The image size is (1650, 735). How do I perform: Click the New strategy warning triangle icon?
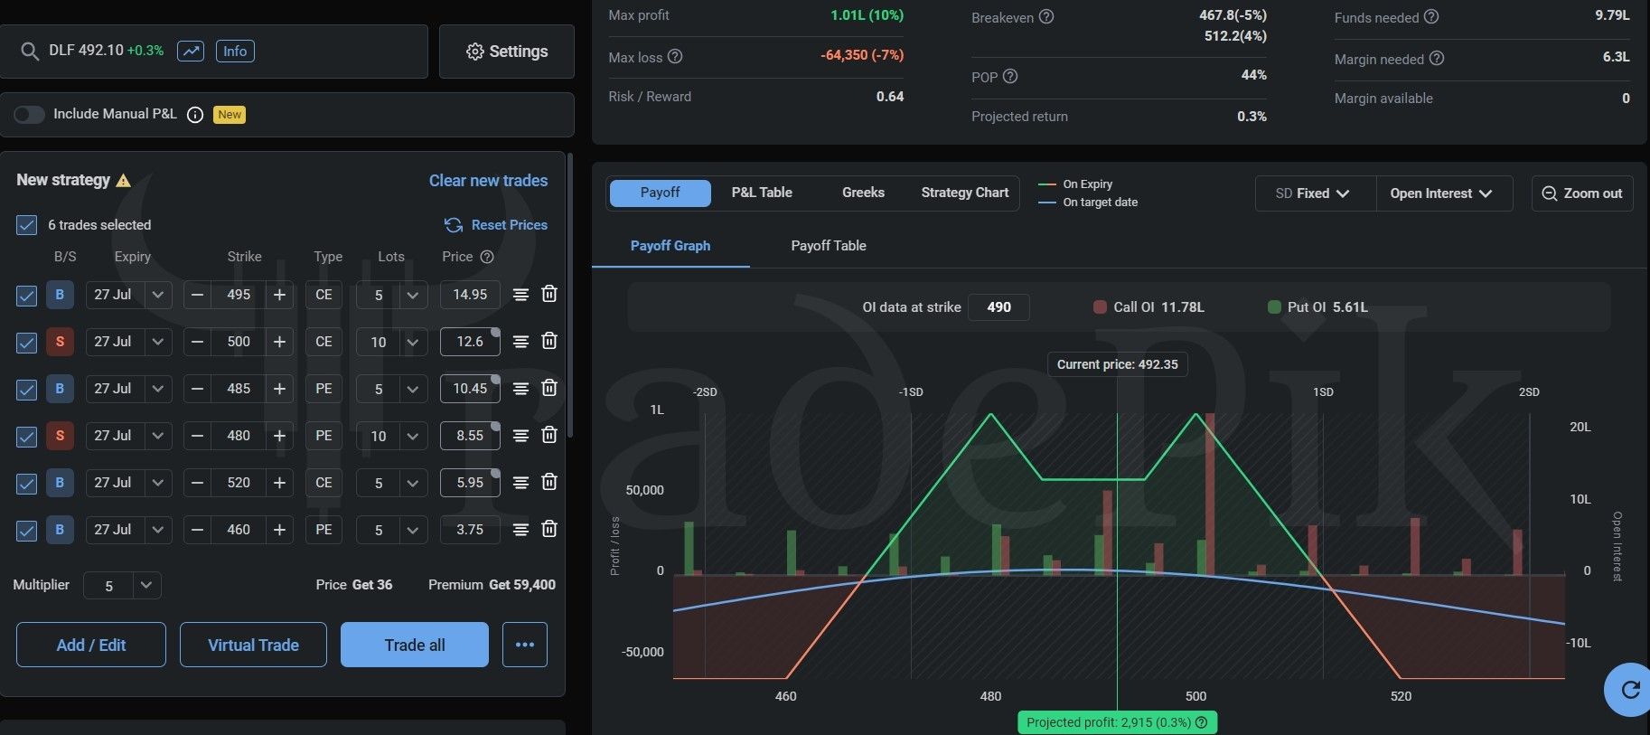click(124, 181)
